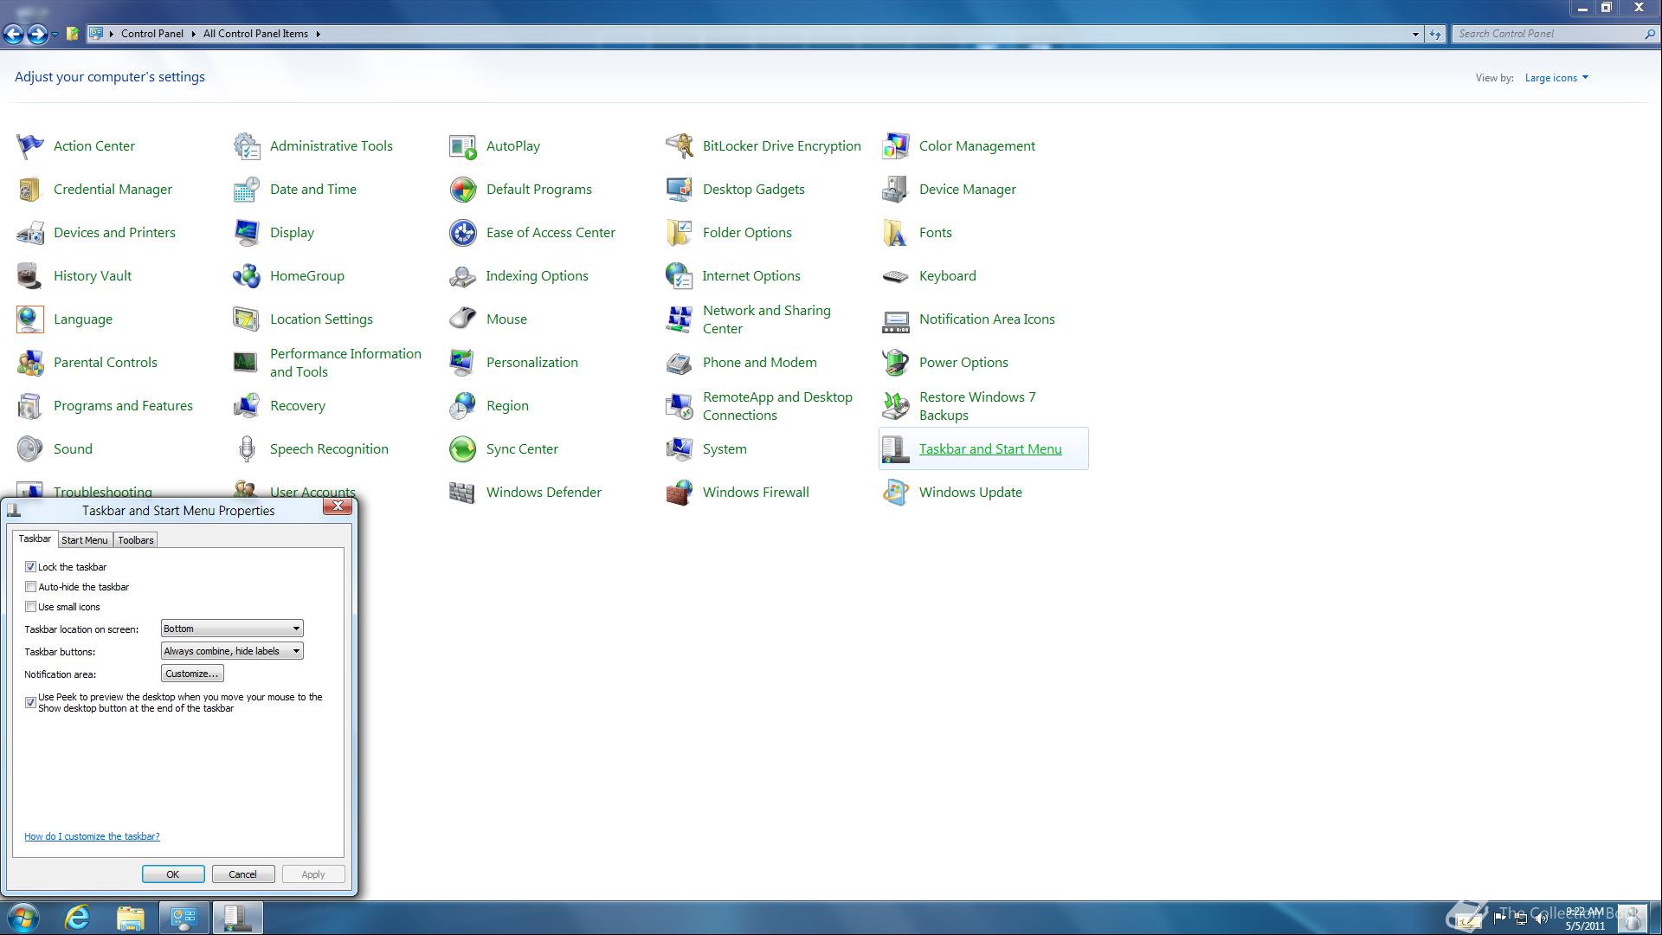
Task: Click the Back navigation button
Action: click(x=13, y=34)
